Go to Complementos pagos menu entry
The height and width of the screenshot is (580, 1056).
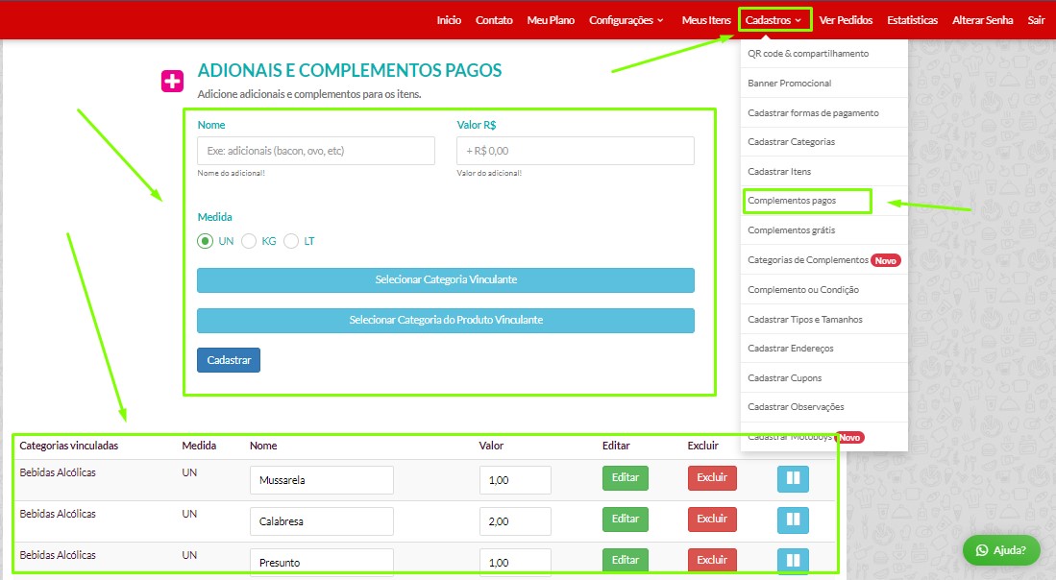[x=792, y=201]
